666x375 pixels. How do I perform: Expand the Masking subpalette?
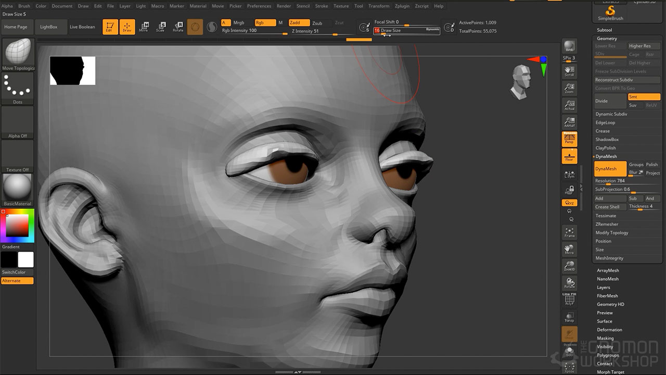(x=605, y=338)
